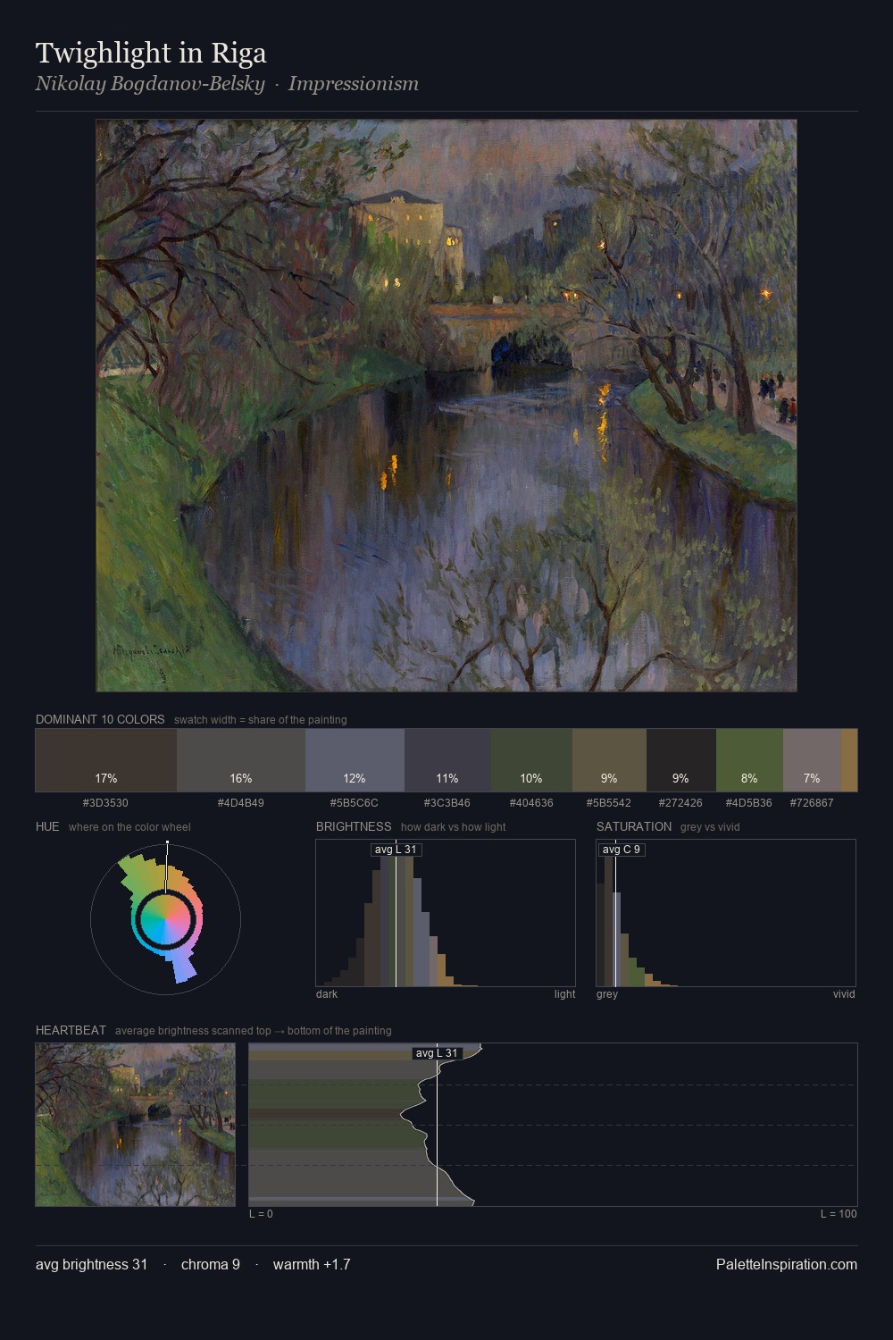Click the avg C 9 saturation marker
893x1340 pixels.
tap(621, 849)
